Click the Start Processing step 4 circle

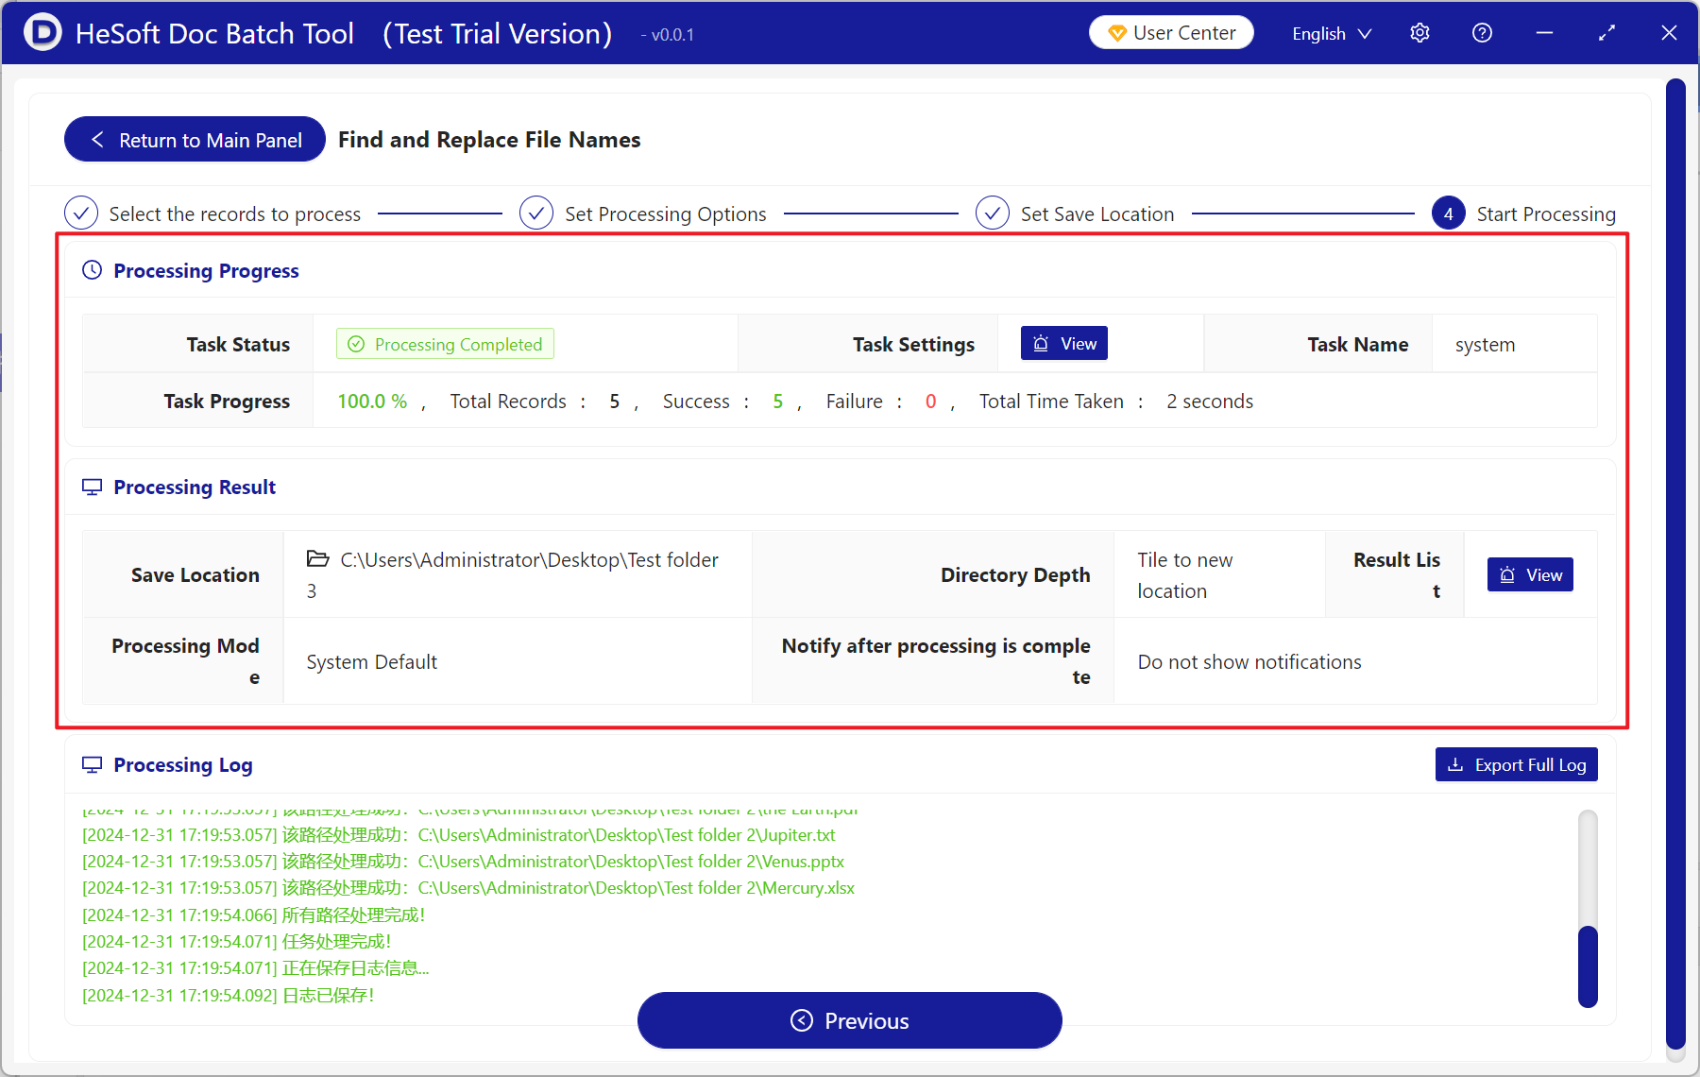(1448, 214)
